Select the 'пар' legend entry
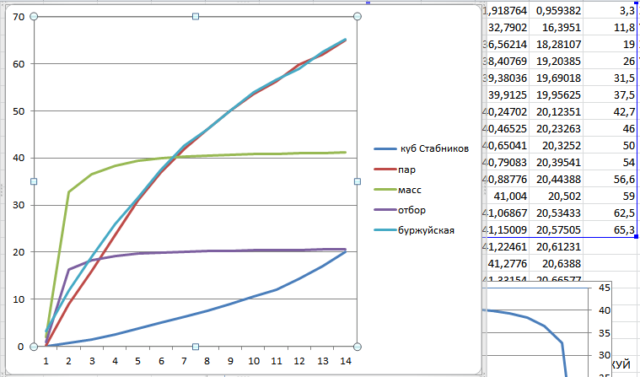 point(413,170)
